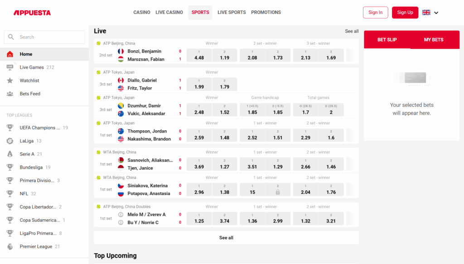This screenshot has height=264, width=464.
Task: Click the Home icon in sidebar
Action: tap(10, 54)
